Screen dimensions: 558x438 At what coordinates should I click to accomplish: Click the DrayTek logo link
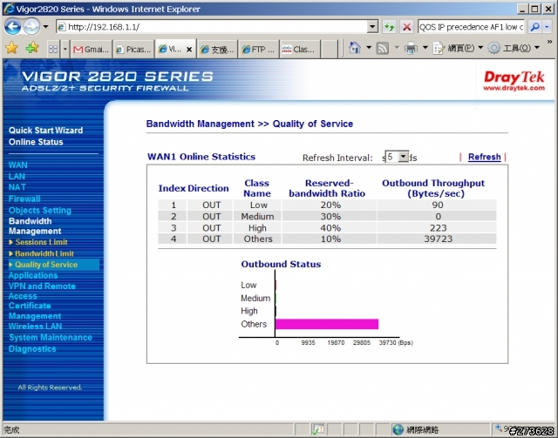coord(514,81)
